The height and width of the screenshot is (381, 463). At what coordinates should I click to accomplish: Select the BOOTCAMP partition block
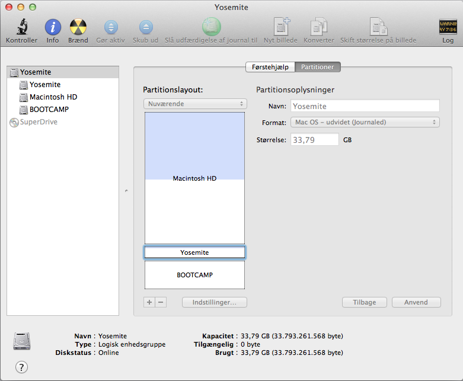194,275
